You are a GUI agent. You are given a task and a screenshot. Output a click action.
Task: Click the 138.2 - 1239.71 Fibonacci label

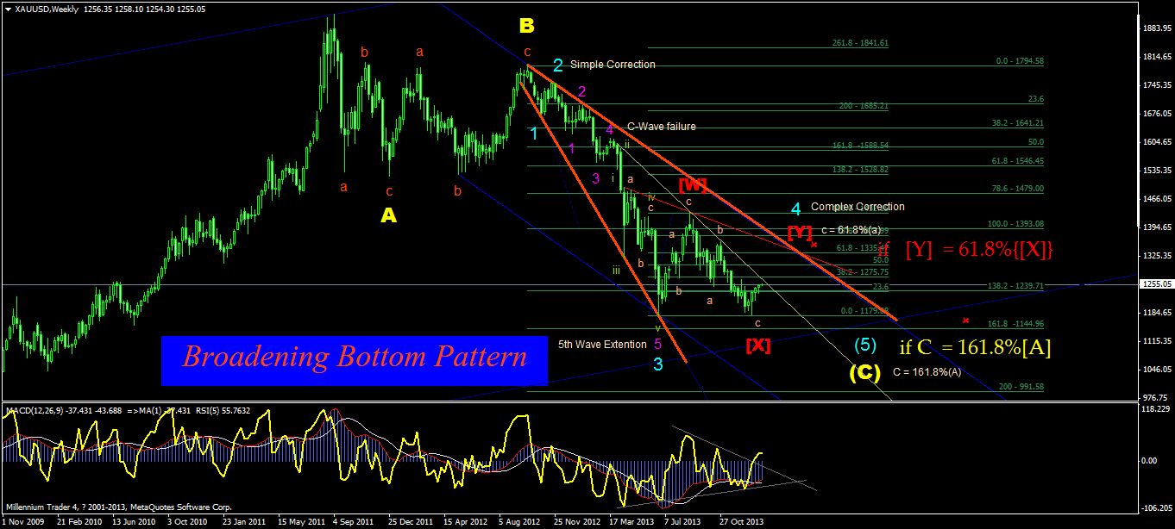[x=1015, y=285]
